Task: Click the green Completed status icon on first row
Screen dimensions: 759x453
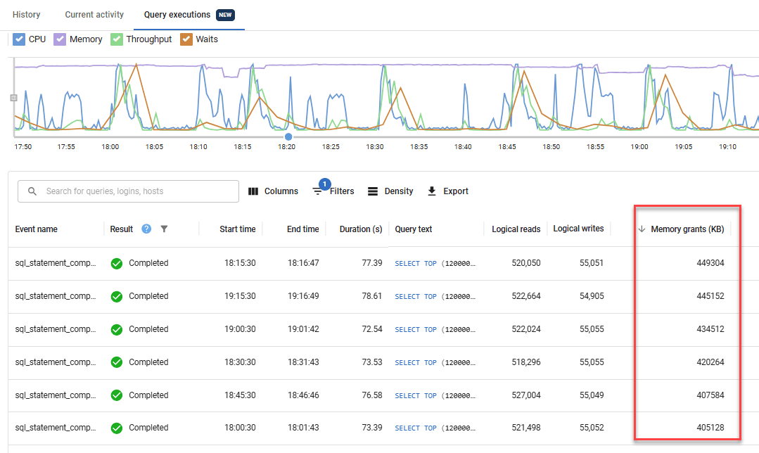Action: click(116, 263)
